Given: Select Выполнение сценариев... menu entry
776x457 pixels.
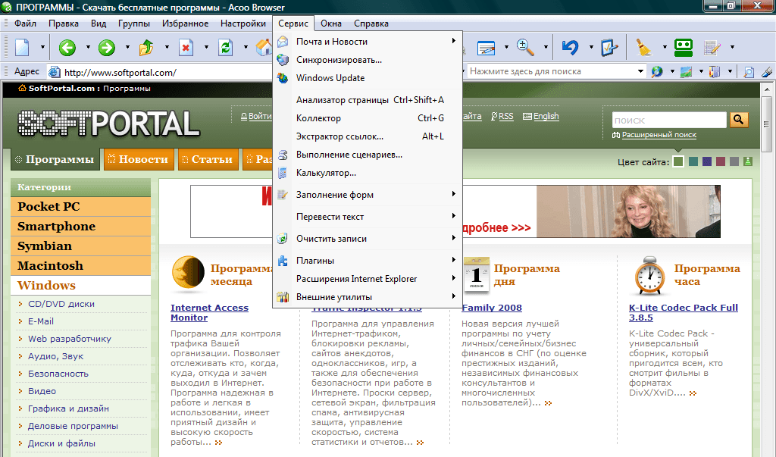Looking at the screenshot, I should click(368, 155).
